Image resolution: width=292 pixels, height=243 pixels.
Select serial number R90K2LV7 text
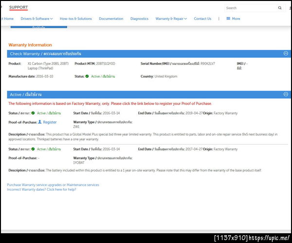tap(208, 63)
